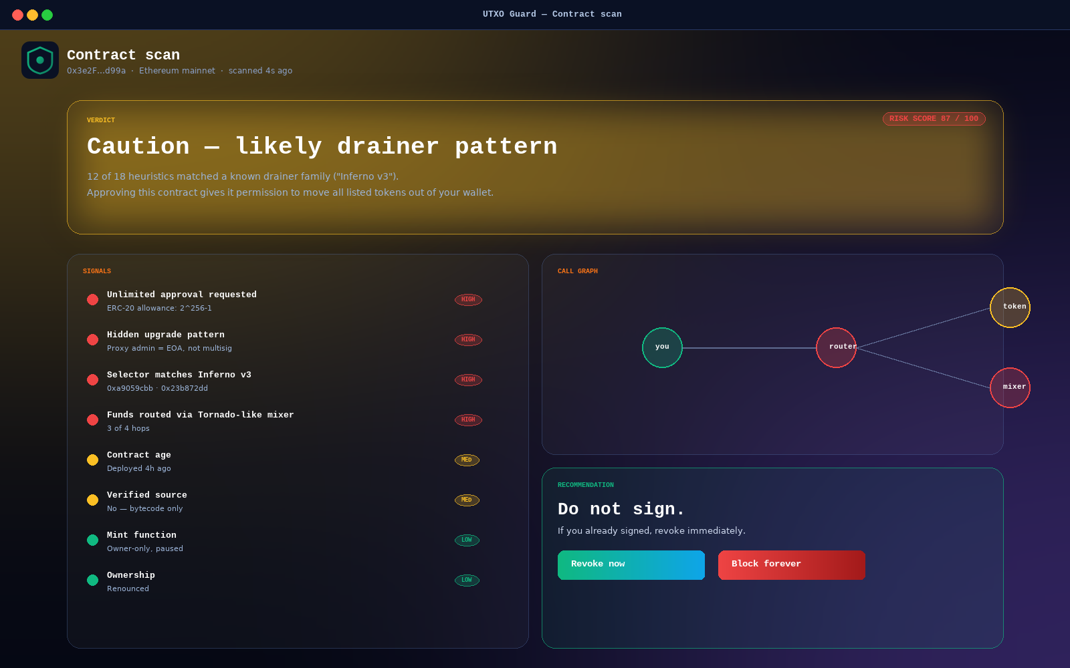This screenshot has width=1070, height=668.
Task: Click 'ERC-20 allowance: 2^256-1' detail text
Action: (159, 308)
